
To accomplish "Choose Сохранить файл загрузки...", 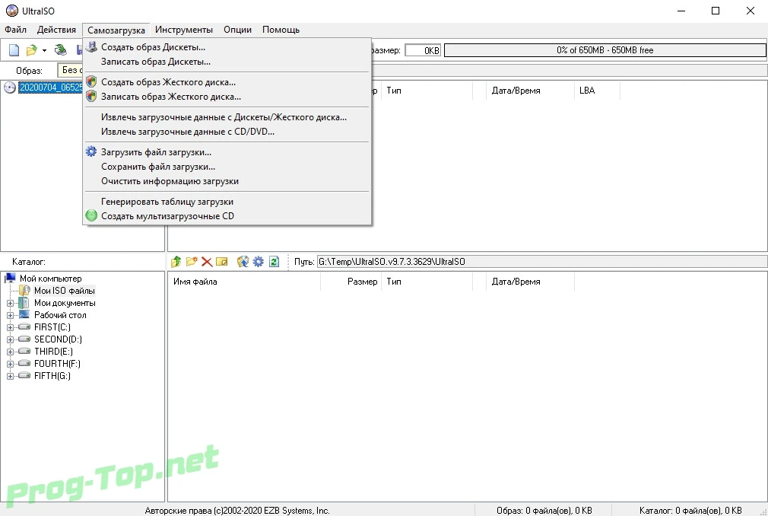I will coord(227,167).
